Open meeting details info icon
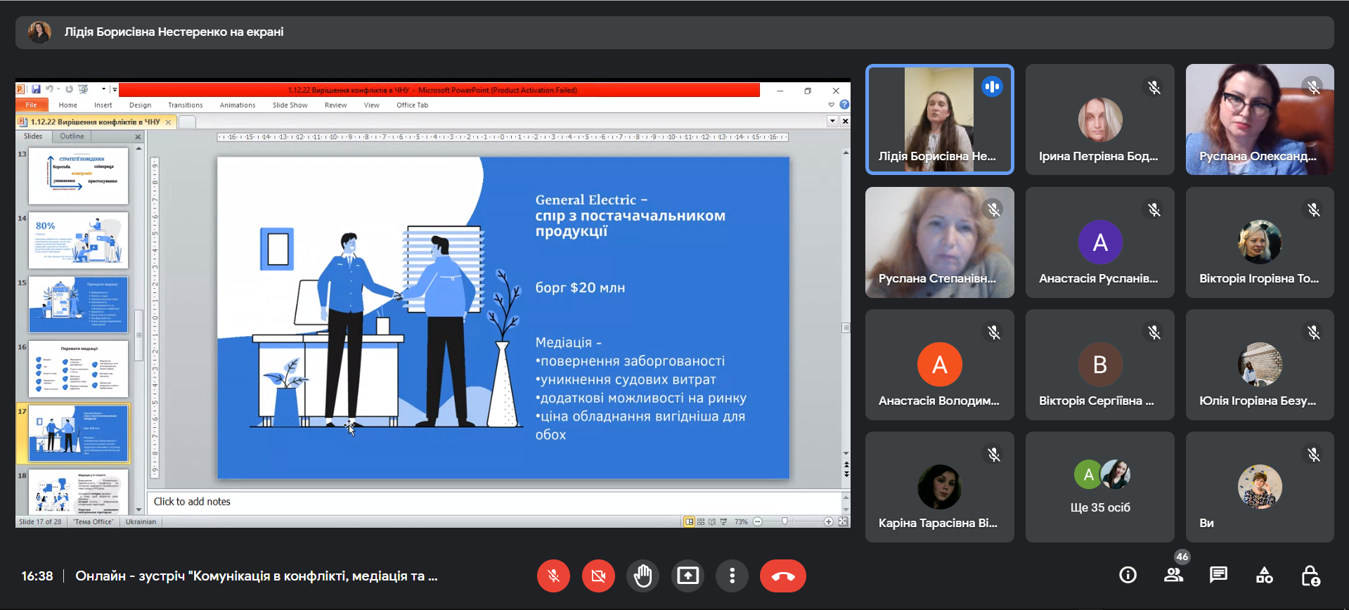Viewport: 1349px width, 610px height. click(x=1128, y=576)
